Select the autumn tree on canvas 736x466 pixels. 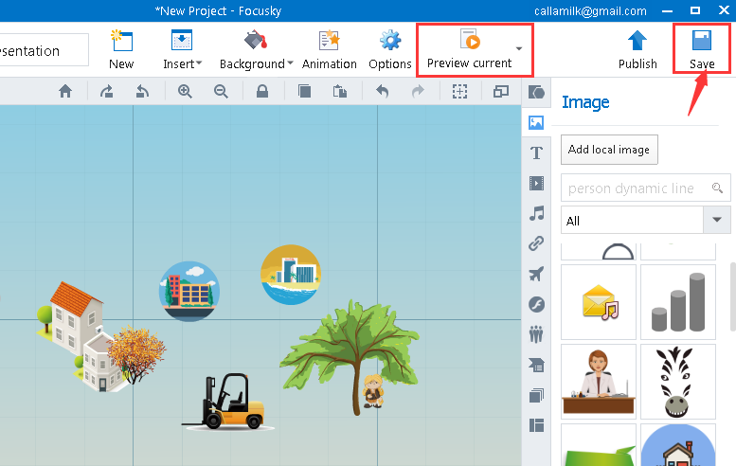coord(136,354)
